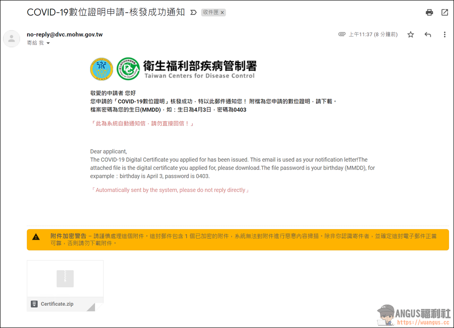Image resolution: width=454 pixels, height=328 pixels.
Task: Click the Certificate.zip file name label
Action: pyautogui.click(x=57, y=304)
